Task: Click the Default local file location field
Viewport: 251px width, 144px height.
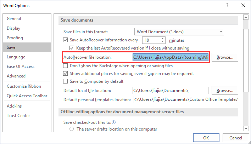Action: point(171,91)
